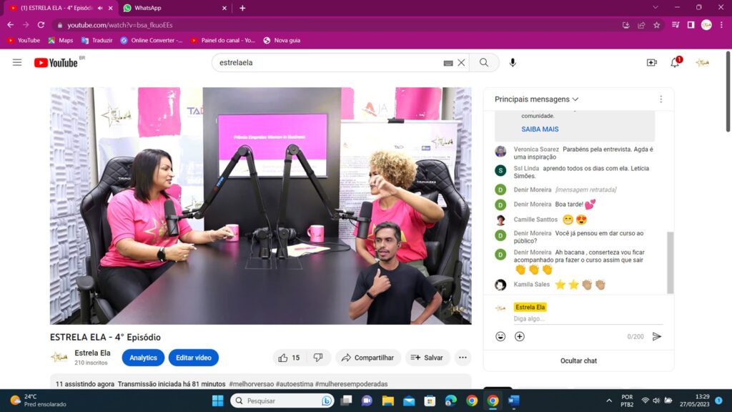Click the live chat scrollbar
Viewport: 732px width, 412px height.
(x=670, y=261)
